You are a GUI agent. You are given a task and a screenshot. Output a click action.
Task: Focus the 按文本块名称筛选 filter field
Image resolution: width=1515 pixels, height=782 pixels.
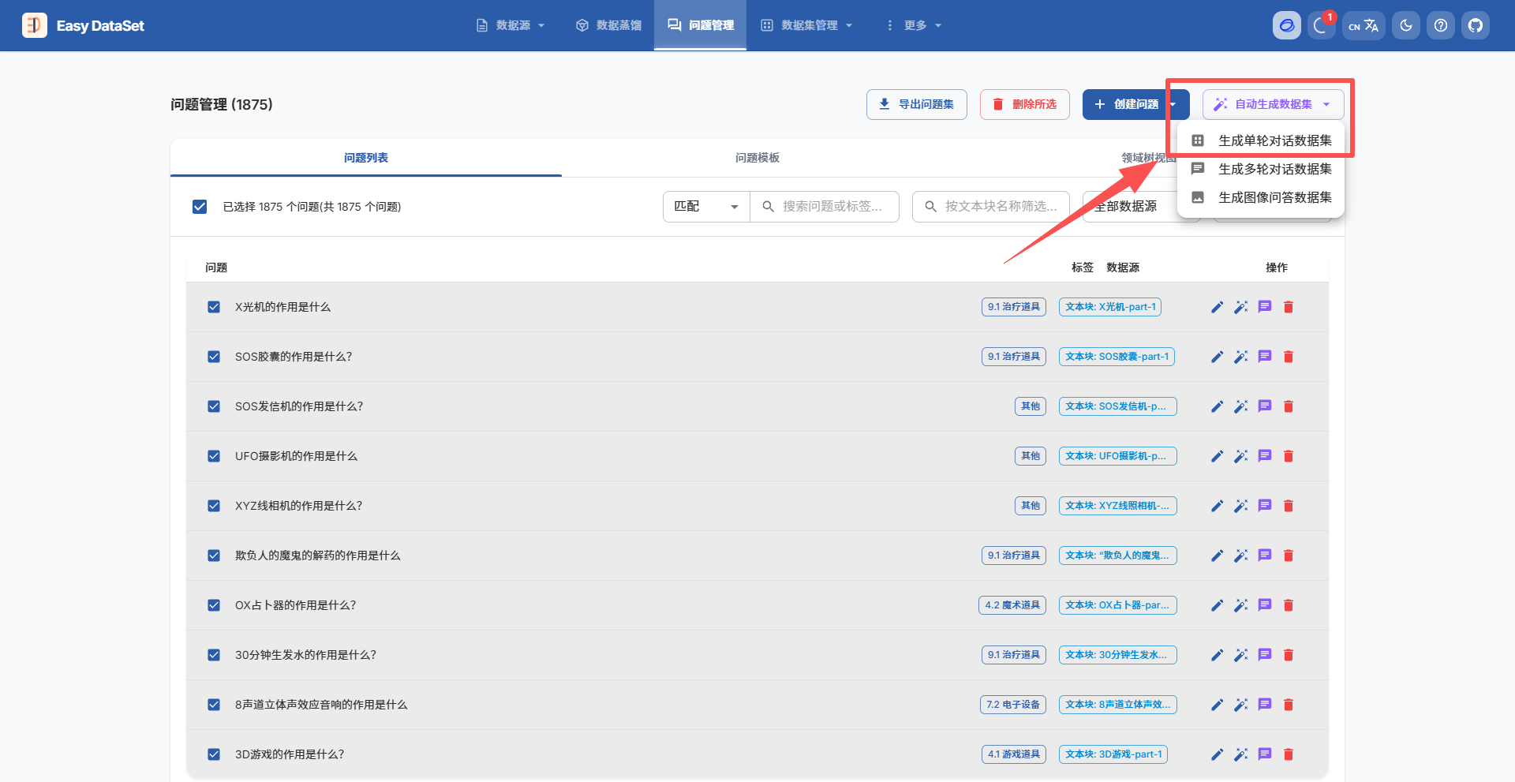(x=991, y=207)
